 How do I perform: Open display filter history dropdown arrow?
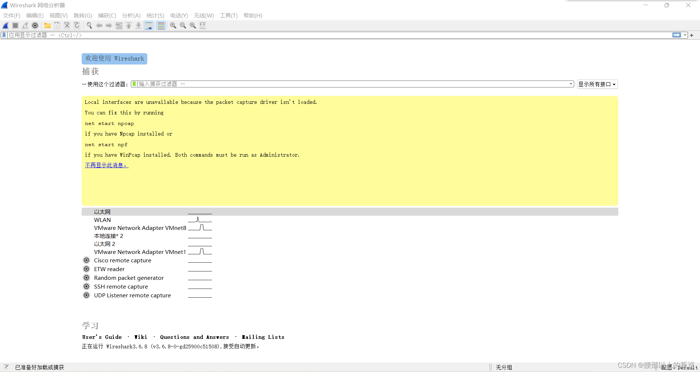click(685, 35)
